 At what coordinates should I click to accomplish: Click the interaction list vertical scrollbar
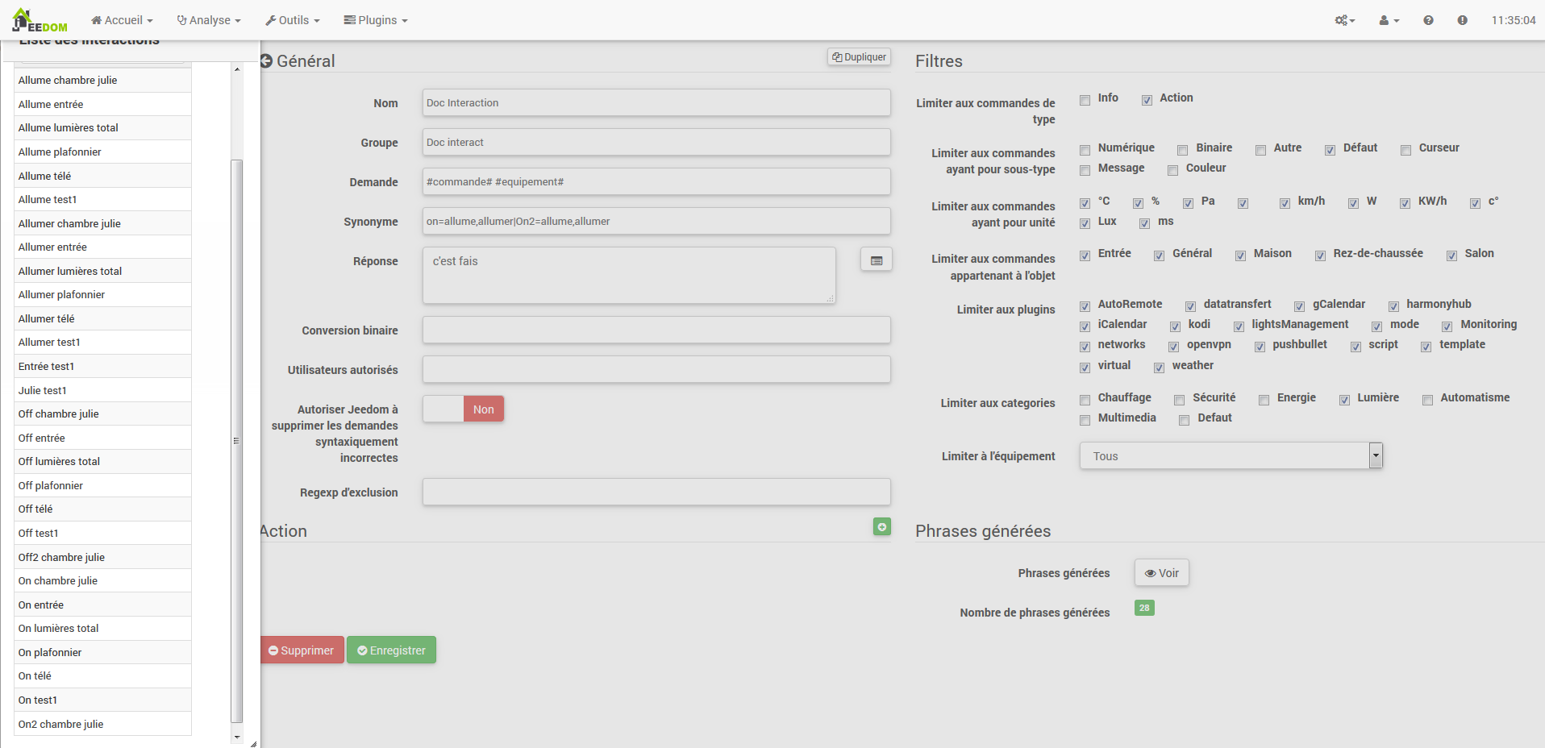[236, 440]
